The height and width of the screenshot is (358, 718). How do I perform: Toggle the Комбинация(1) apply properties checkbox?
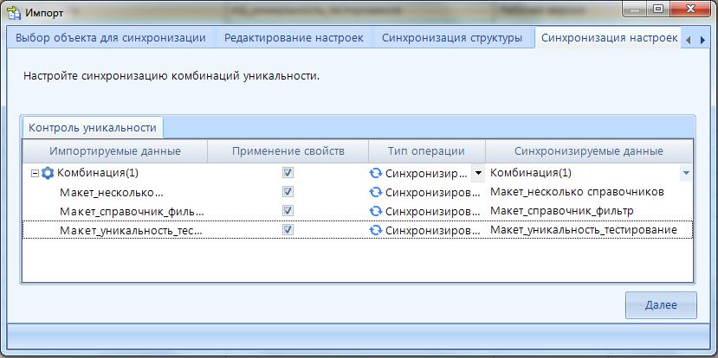tap(288, 173)
